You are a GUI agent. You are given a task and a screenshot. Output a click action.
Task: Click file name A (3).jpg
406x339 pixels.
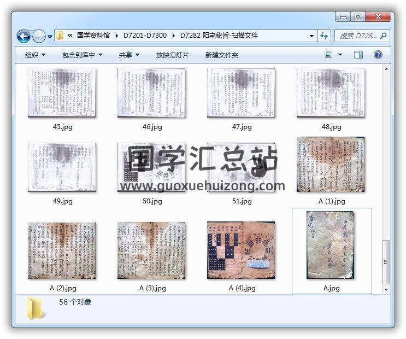coord(152,288)
